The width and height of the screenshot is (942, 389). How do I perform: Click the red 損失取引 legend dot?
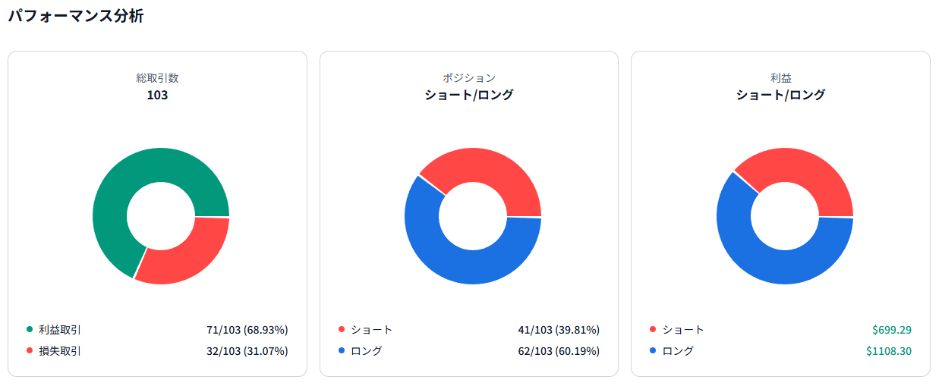coord(30,351)
